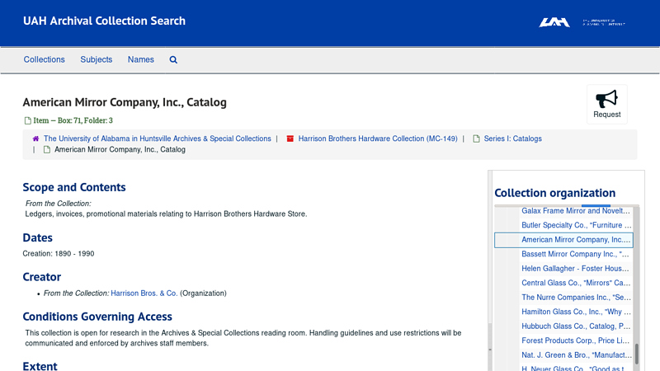Open the Subjects menu item

97,59
